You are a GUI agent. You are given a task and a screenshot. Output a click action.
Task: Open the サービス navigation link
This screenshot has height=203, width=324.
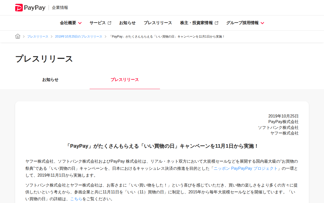tap(100, 23)
